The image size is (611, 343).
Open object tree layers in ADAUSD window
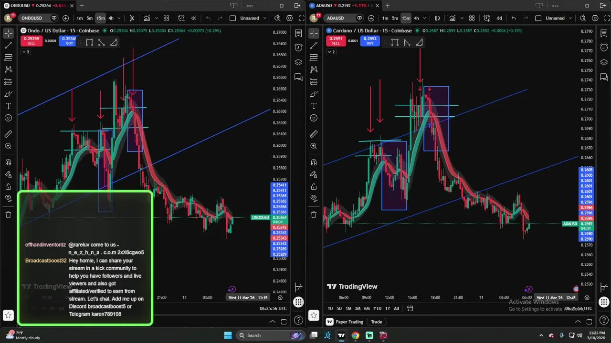pyautogui.click(x=604, y=62)
